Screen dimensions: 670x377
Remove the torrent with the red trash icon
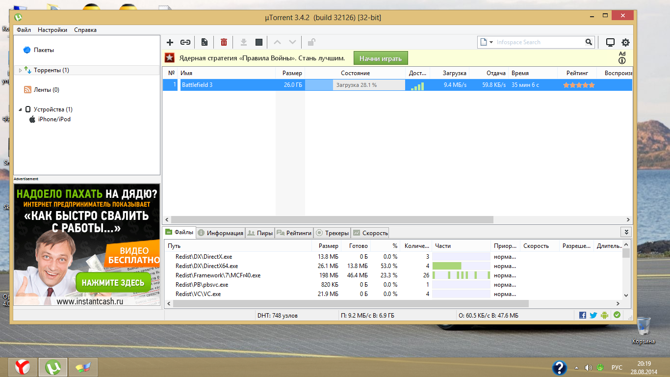coord(224,42)
